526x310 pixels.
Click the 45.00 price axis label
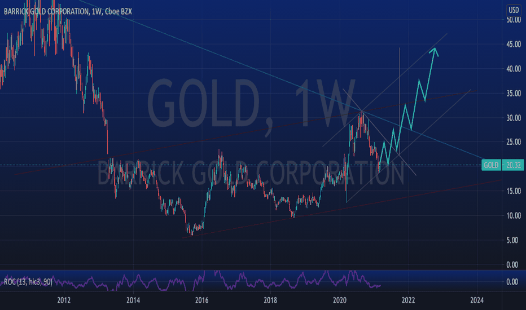click(x=514, y=44)
